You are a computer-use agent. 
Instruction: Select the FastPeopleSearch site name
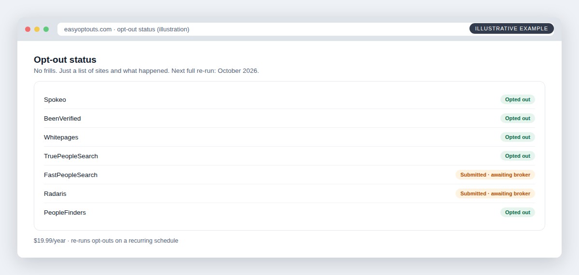(70, 175)
